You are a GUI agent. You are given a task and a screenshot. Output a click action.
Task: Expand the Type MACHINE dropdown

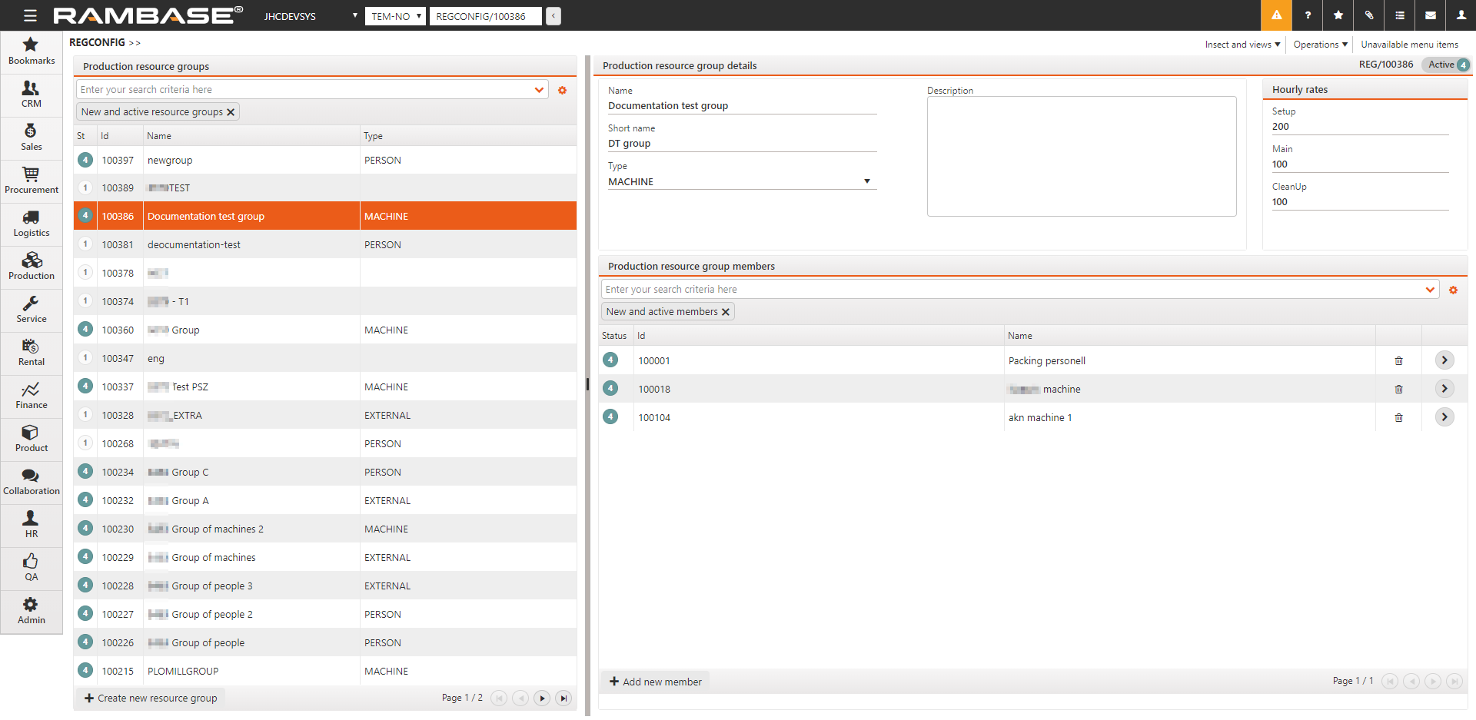pyautogui.click(x=866, y=182)
